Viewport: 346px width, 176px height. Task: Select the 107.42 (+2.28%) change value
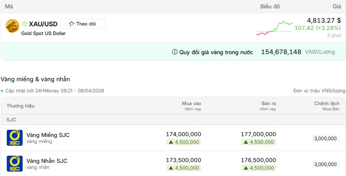coord(318,28)
